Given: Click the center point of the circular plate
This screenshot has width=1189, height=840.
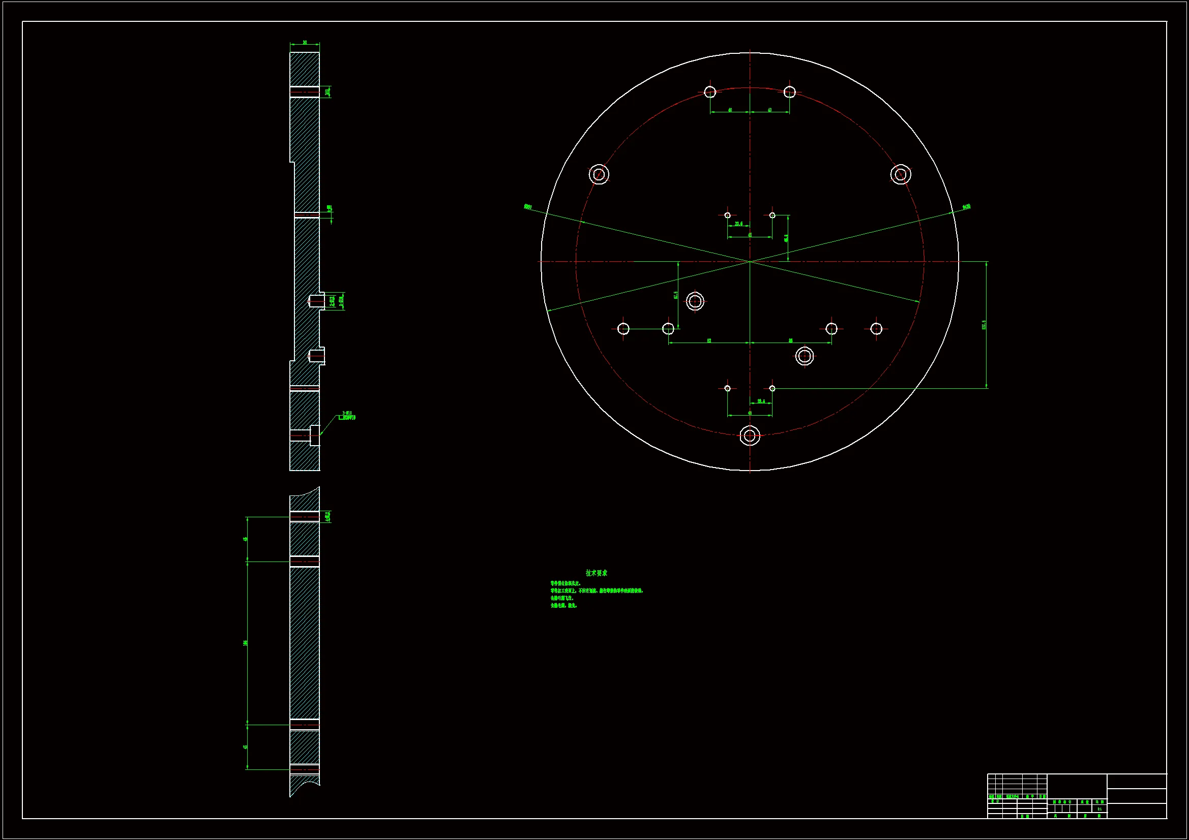Looking at the screenshot, I should [750, 262].
